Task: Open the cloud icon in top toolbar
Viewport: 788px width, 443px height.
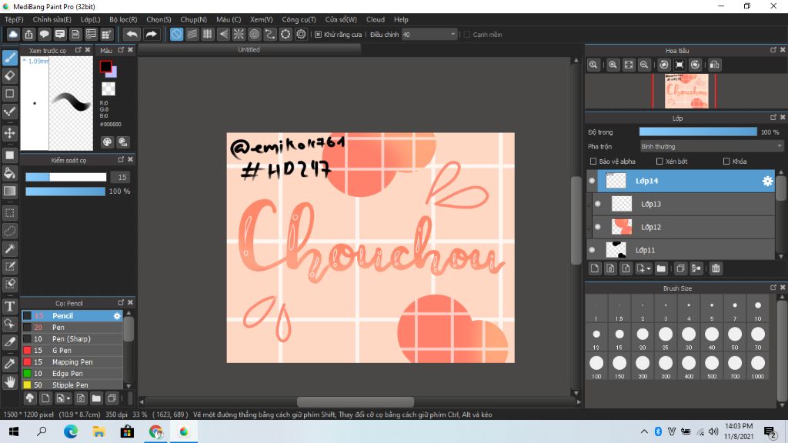Action: point(13,34)
